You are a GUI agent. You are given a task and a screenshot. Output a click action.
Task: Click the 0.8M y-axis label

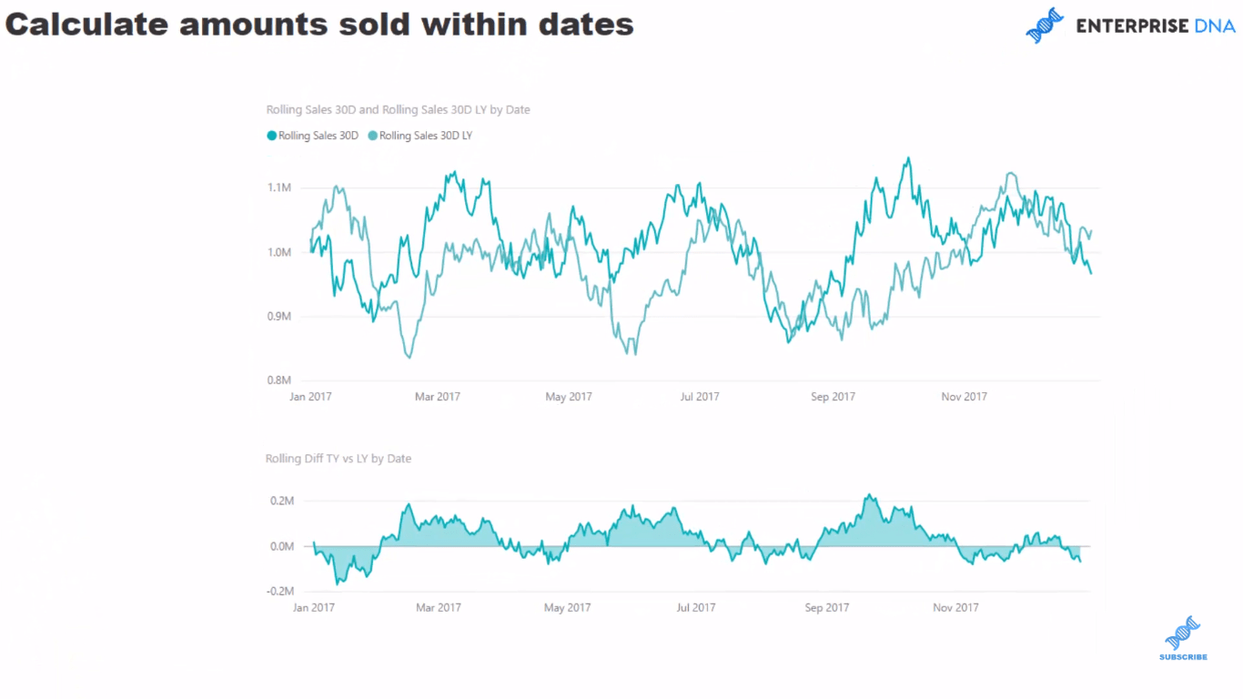[x=278, y=380]
